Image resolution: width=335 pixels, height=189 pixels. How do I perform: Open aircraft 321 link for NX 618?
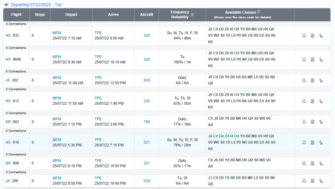(146, 142)
